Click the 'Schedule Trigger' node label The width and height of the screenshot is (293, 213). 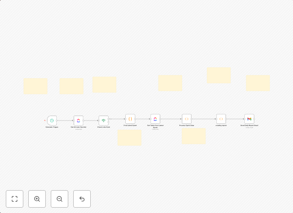tap(52, 127)
